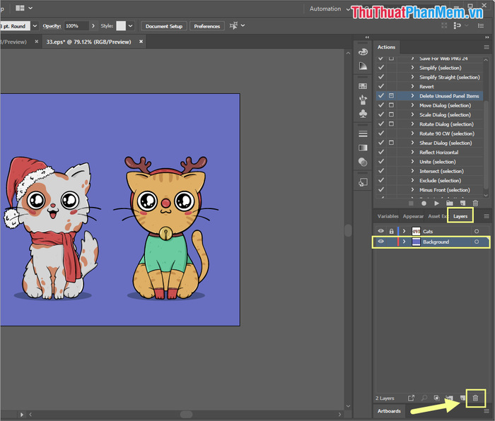Open the Color Guide panel icon
The image size is (495, 421).
[x=363, y=66]
